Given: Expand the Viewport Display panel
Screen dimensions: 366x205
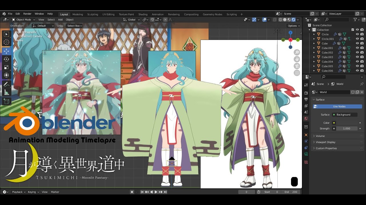Looking at the screenshot, I should [325, 142].
